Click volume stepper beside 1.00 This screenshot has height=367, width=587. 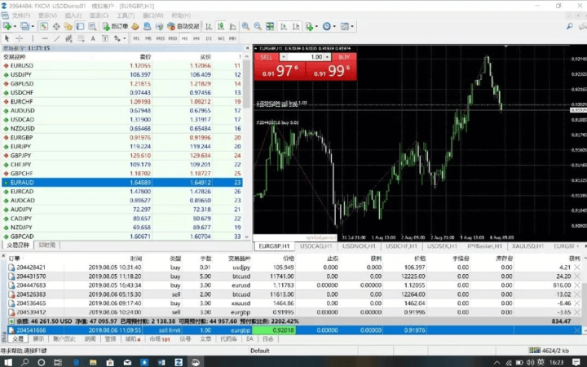(x=328, y=57)
